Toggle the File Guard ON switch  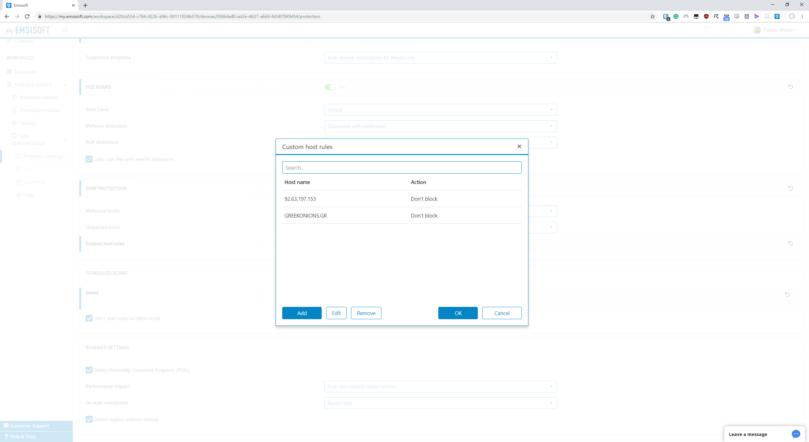tap(330, 87)
